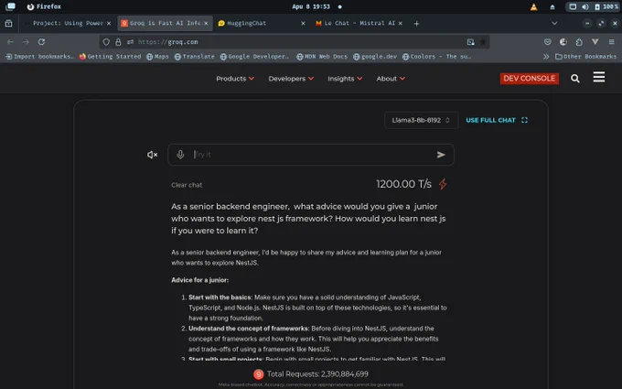Viewport: 622px width, 389px height.
Task: Reload the page
Action: 41,42
